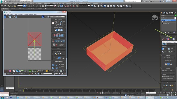Click the Pan view hand icon in Edit UVWs
This screenshot has width=177, height=99.
tap(55, 74)
